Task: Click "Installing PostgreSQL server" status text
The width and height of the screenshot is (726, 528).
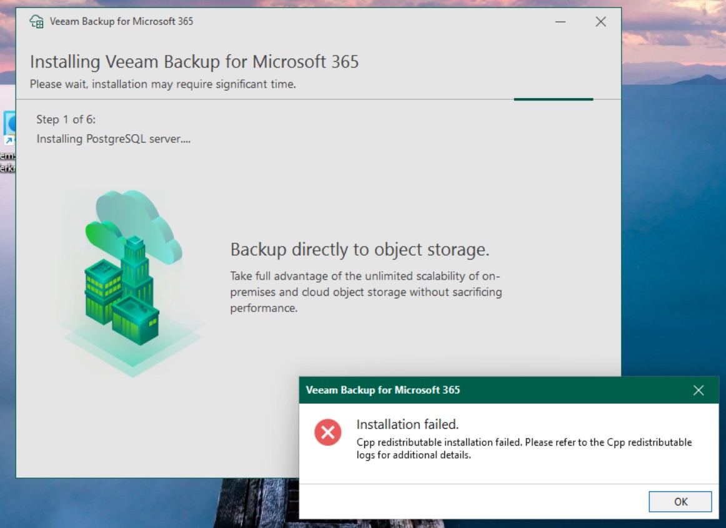Action: click(x=113, y=139)
